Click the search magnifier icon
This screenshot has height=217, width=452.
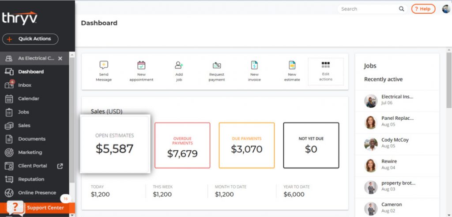401,9
